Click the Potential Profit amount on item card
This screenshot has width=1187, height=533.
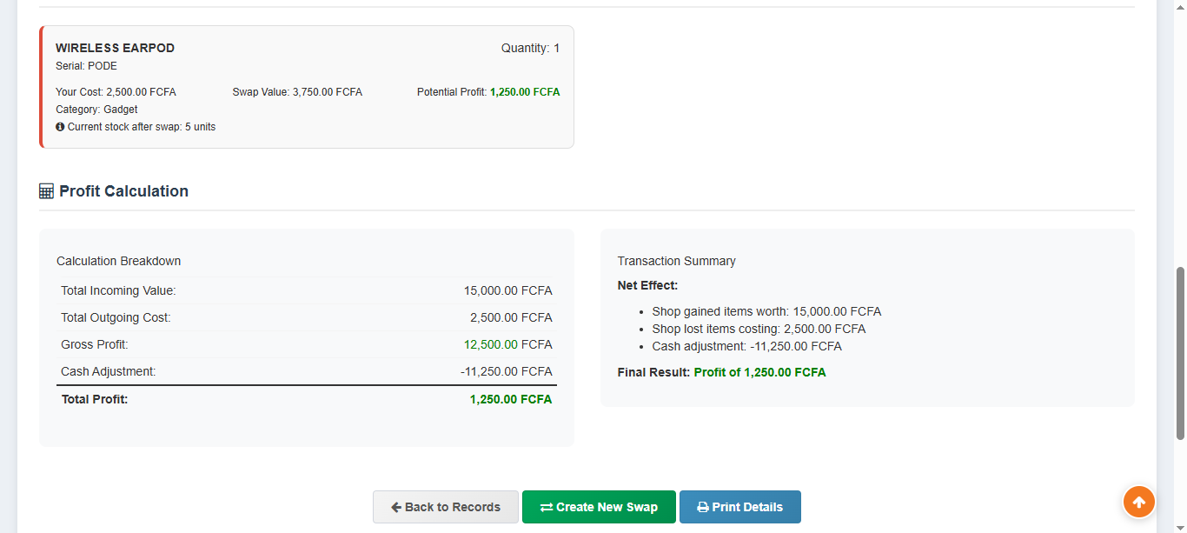[x=524, y=91]
